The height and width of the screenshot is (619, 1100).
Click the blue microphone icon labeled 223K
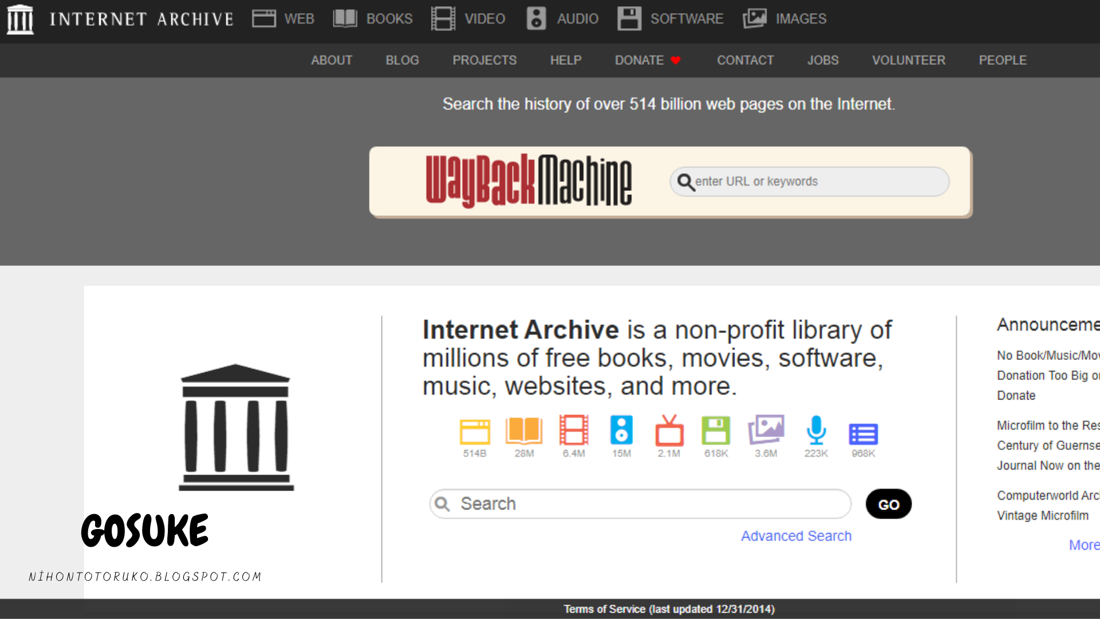tap(816, 430)
